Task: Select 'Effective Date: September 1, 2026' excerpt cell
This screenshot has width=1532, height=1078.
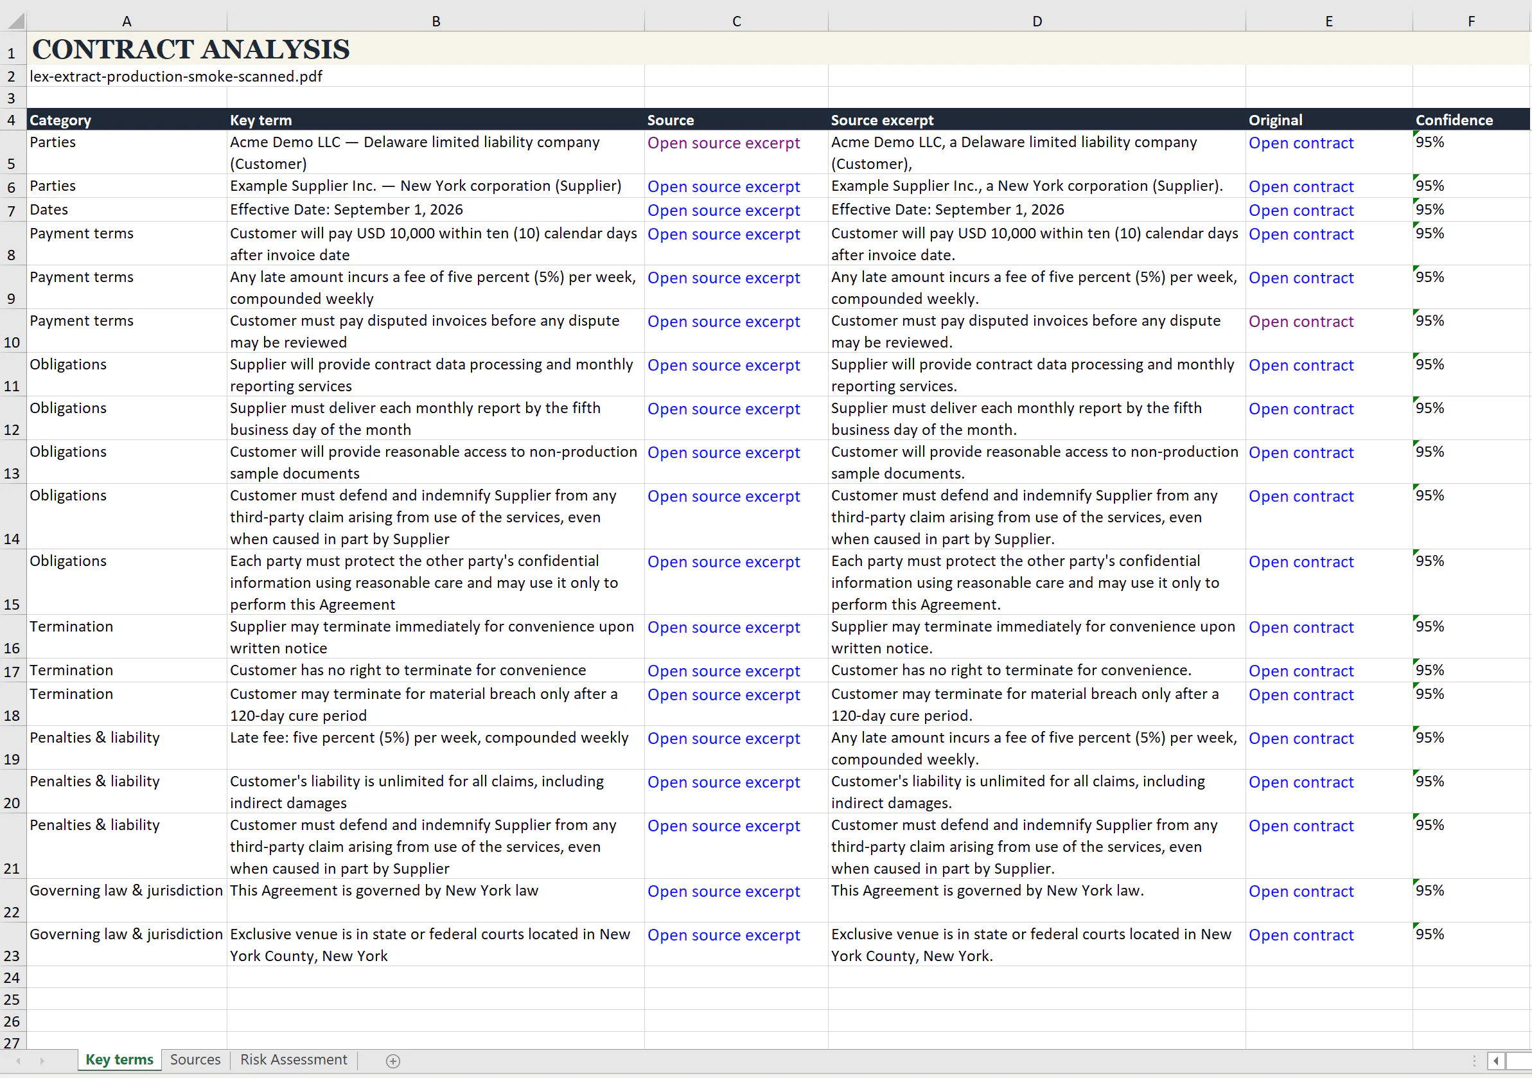Action: [x=1037, y=209]
